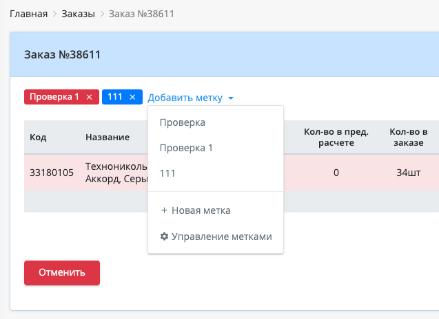Click the Кол-во в заказе column header
The image size is (439, 319).
pyautogui.click(x=409, y=137)
